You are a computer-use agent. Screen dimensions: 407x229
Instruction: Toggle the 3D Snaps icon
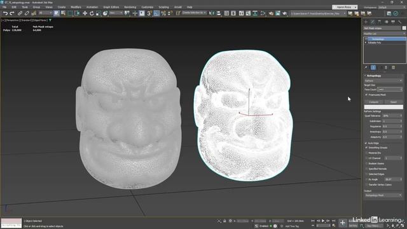[149, 13]
